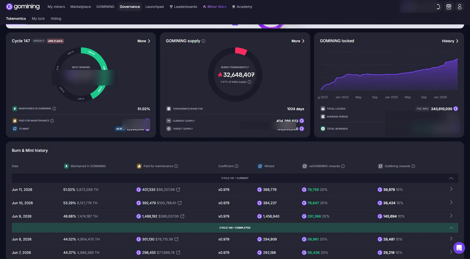
Task: Click the info icon beside GoMining rewards header
Action: (413, 166)
